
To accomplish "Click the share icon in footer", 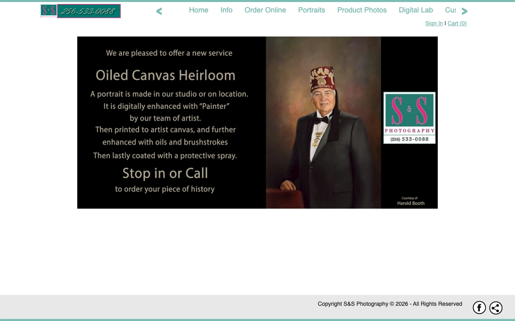I will 496,308.
